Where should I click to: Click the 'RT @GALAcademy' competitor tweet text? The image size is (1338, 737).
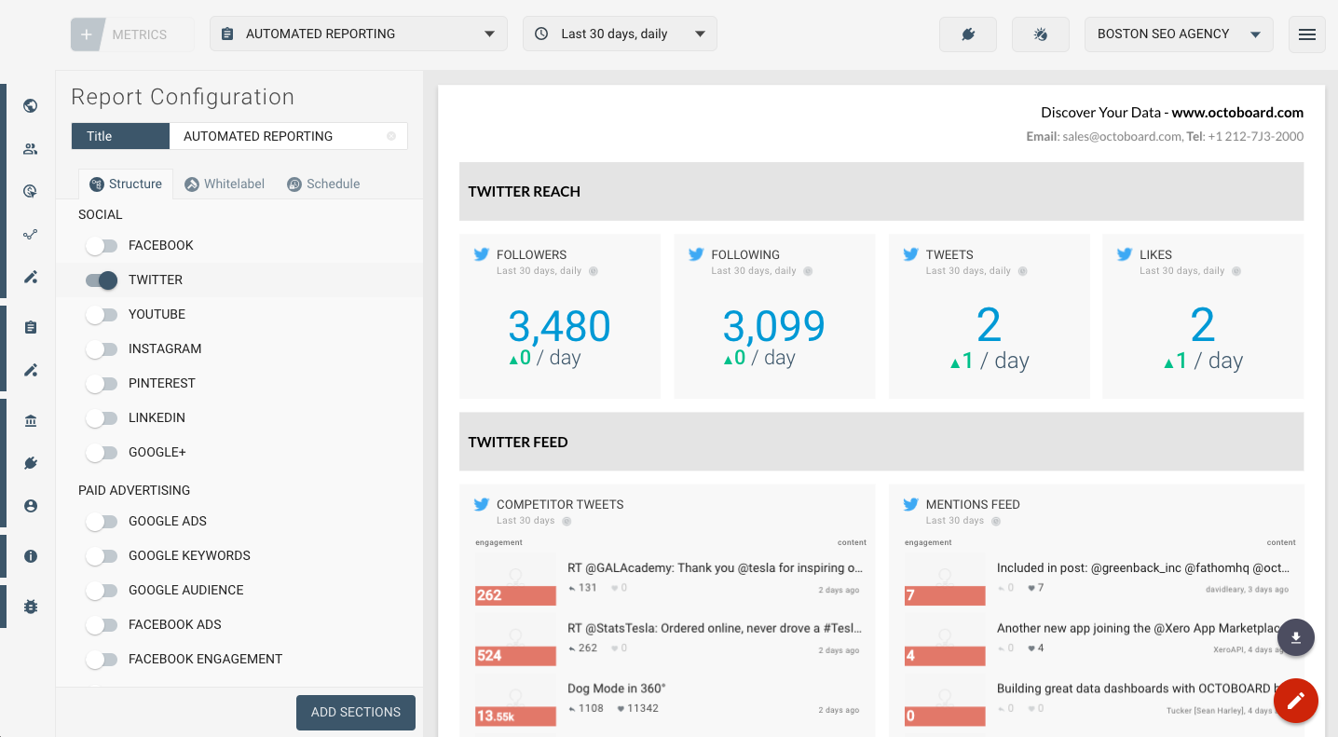click(715, 567)
